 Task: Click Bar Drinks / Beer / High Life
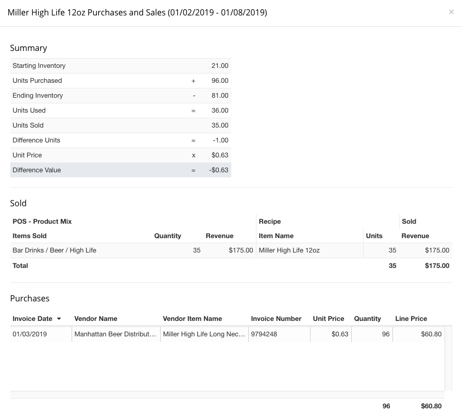pyautogui.click(x=54, y=250)
